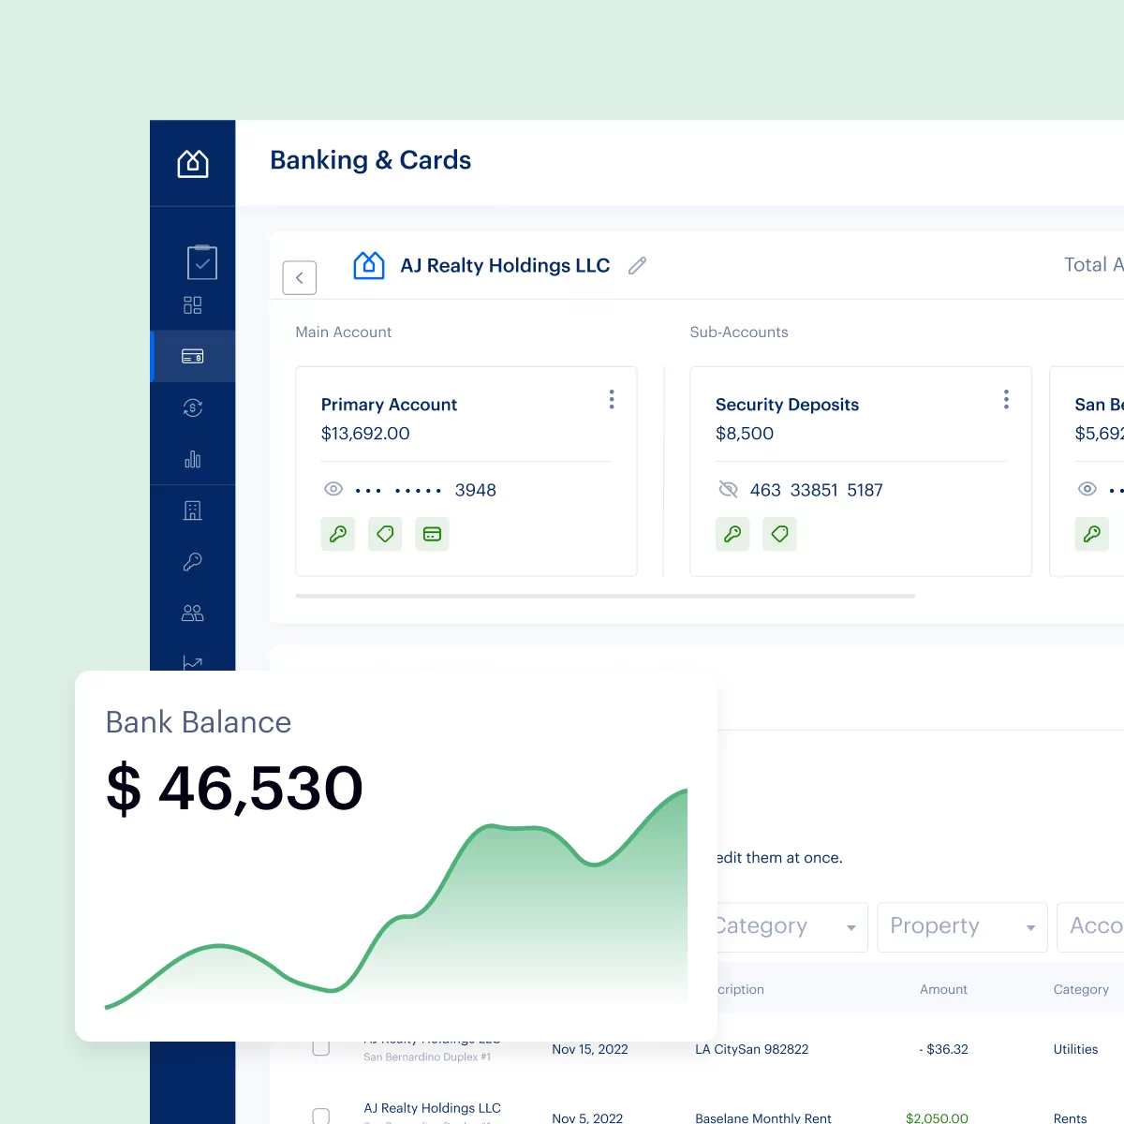This screenshot has width=1124, height=1124.
Task: Open the building properties sidebar icon
Action: pyautogui.click(x=193, y=510)
